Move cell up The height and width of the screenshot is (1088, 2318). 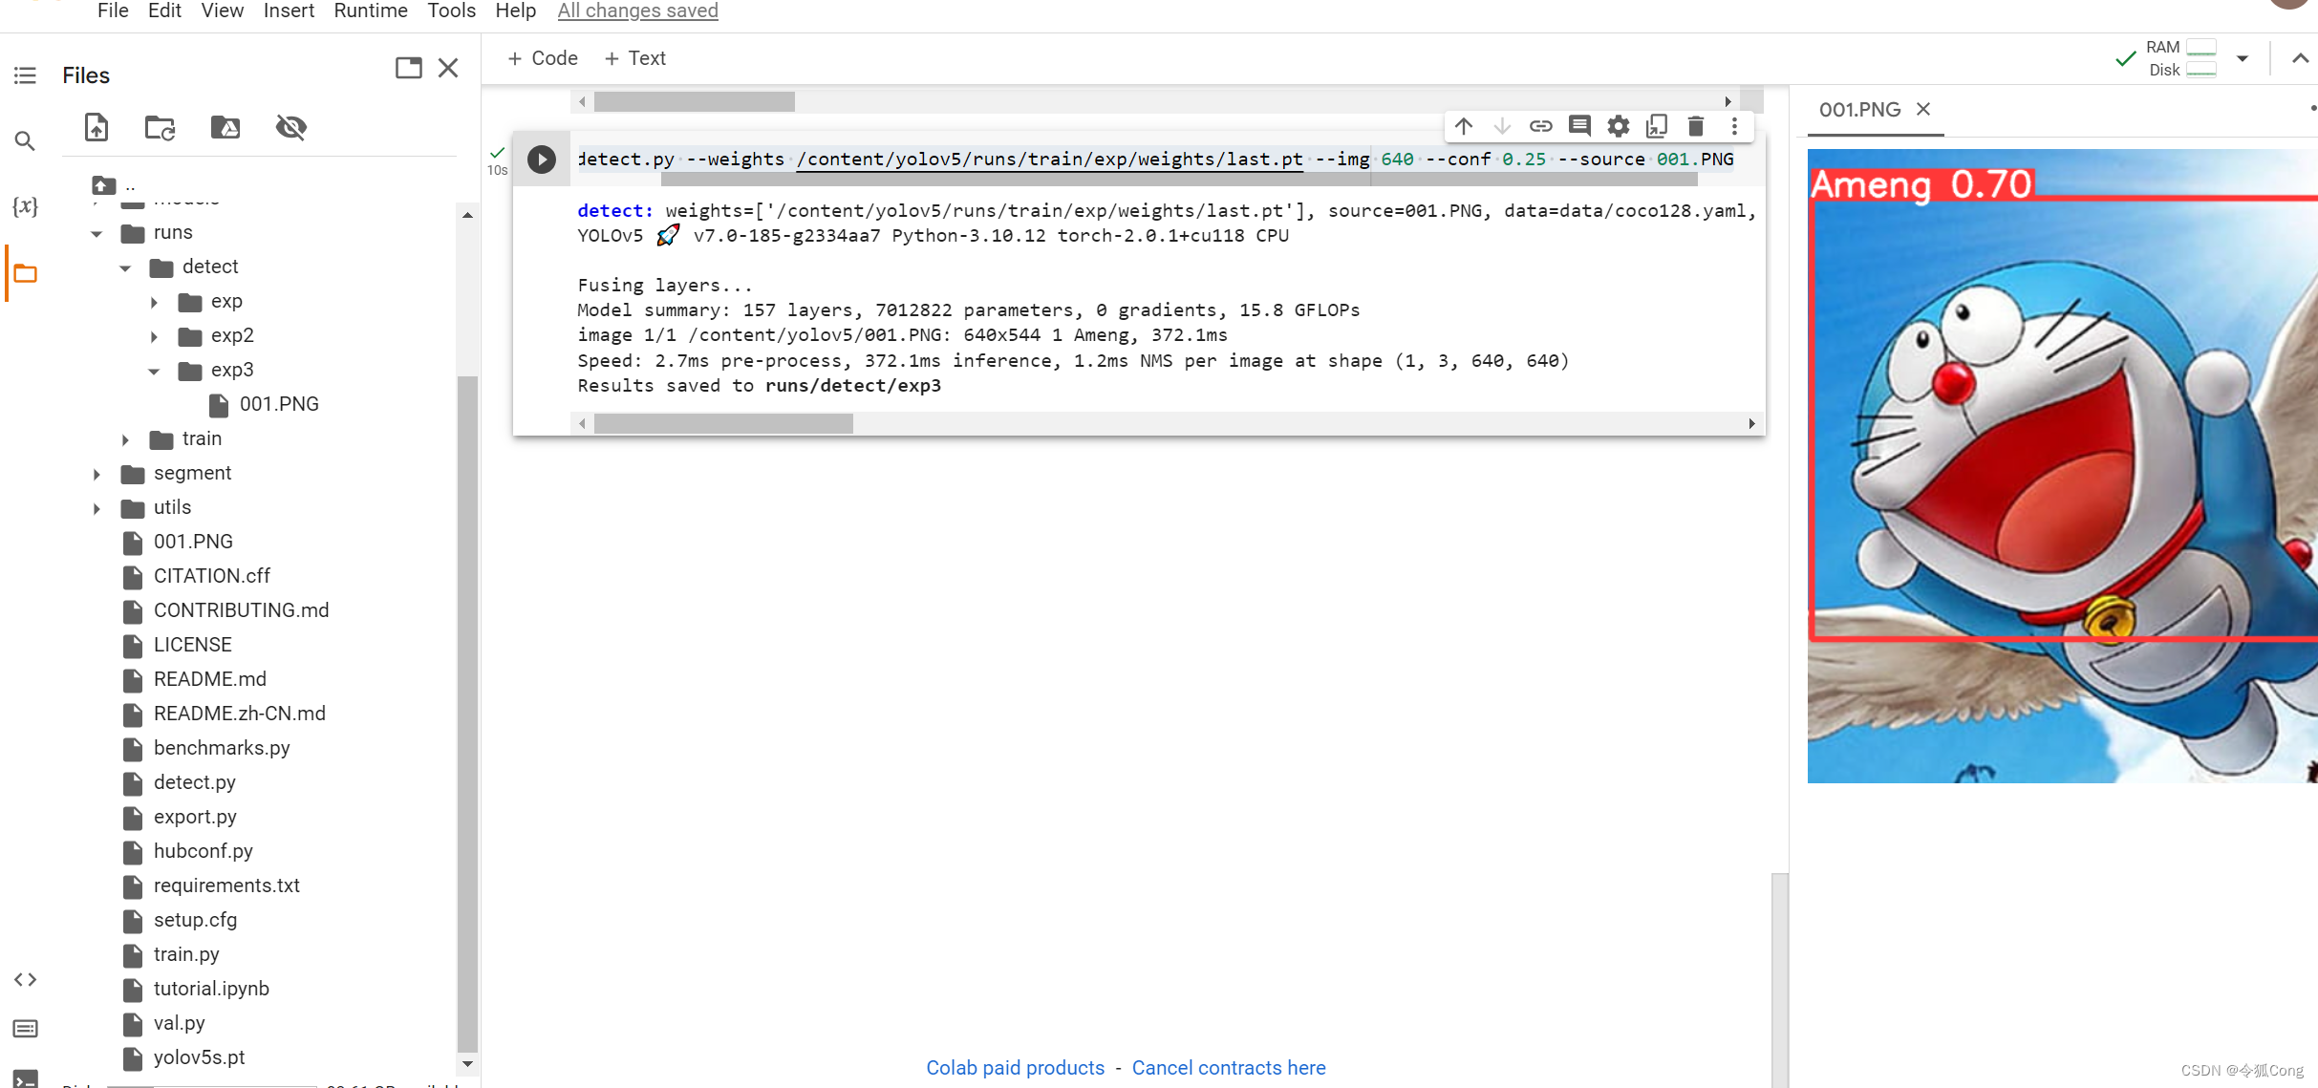1464,126
